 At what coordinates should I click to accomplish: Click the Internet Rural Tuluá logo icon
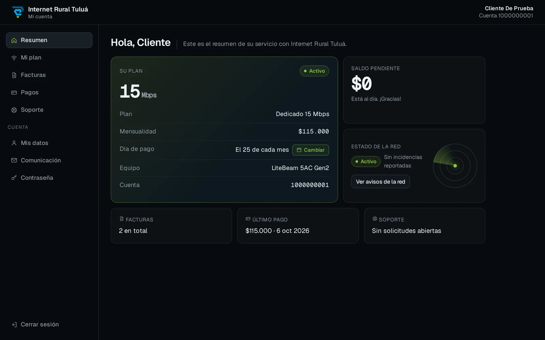tap(18, 12)
